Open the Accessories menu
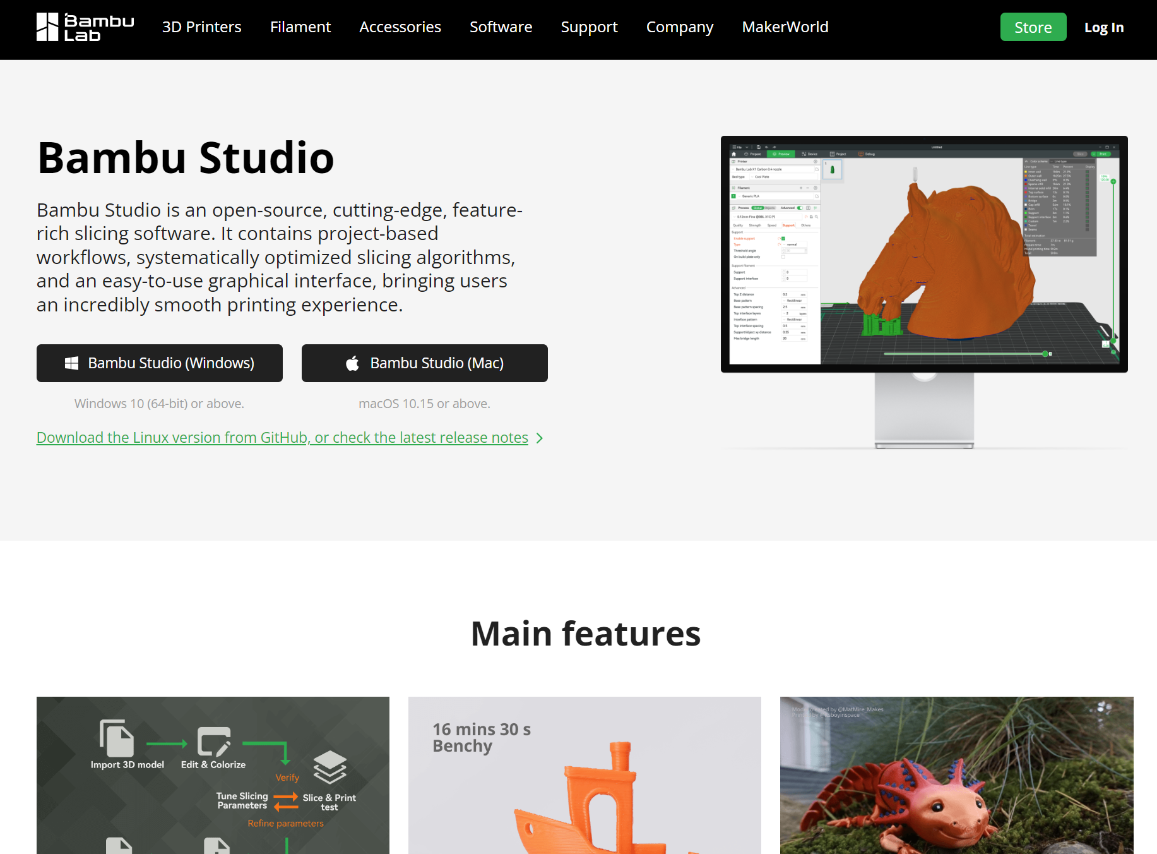 [x=400, y=27]
